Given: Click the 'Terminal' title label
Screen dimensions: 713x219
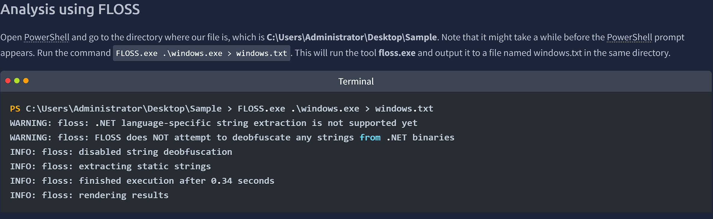Looking at the screenshot, I should tap(356, 82).
